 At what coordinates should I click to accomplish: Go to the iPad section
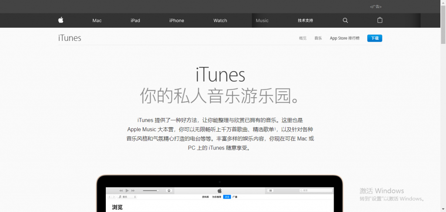[x=135, y=20]
